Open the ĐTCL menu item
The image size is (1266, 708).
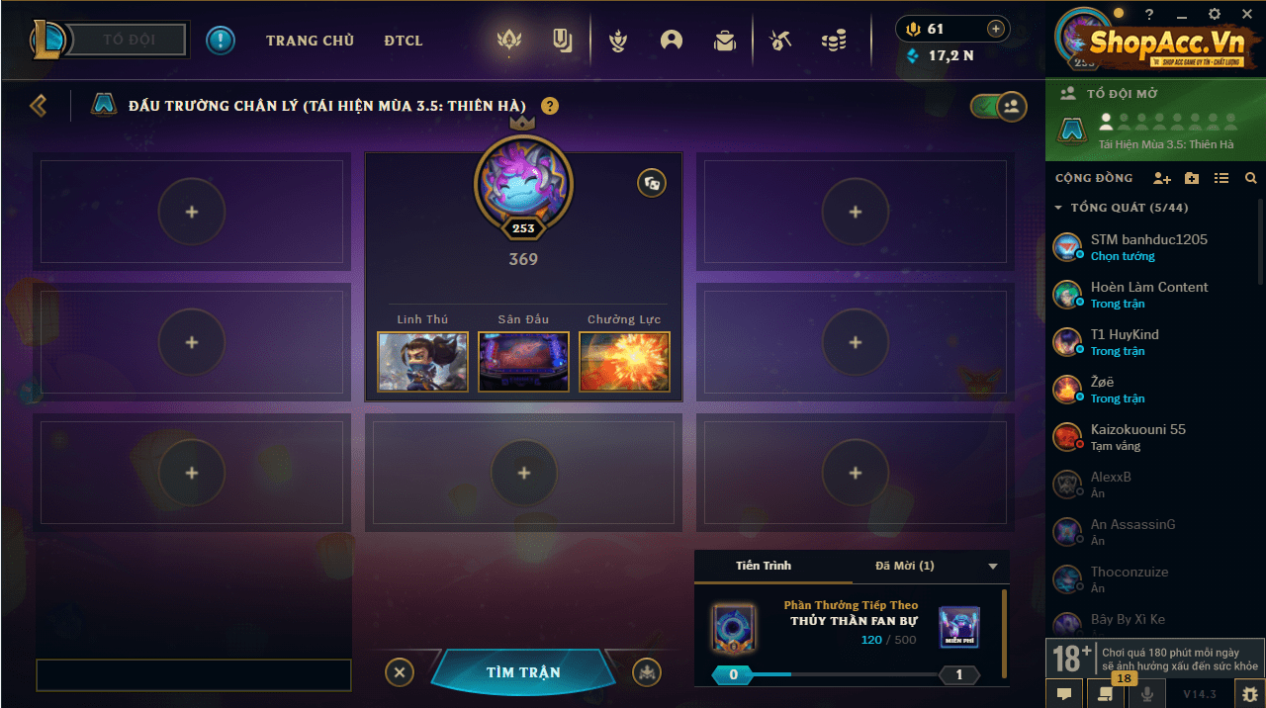404,41
